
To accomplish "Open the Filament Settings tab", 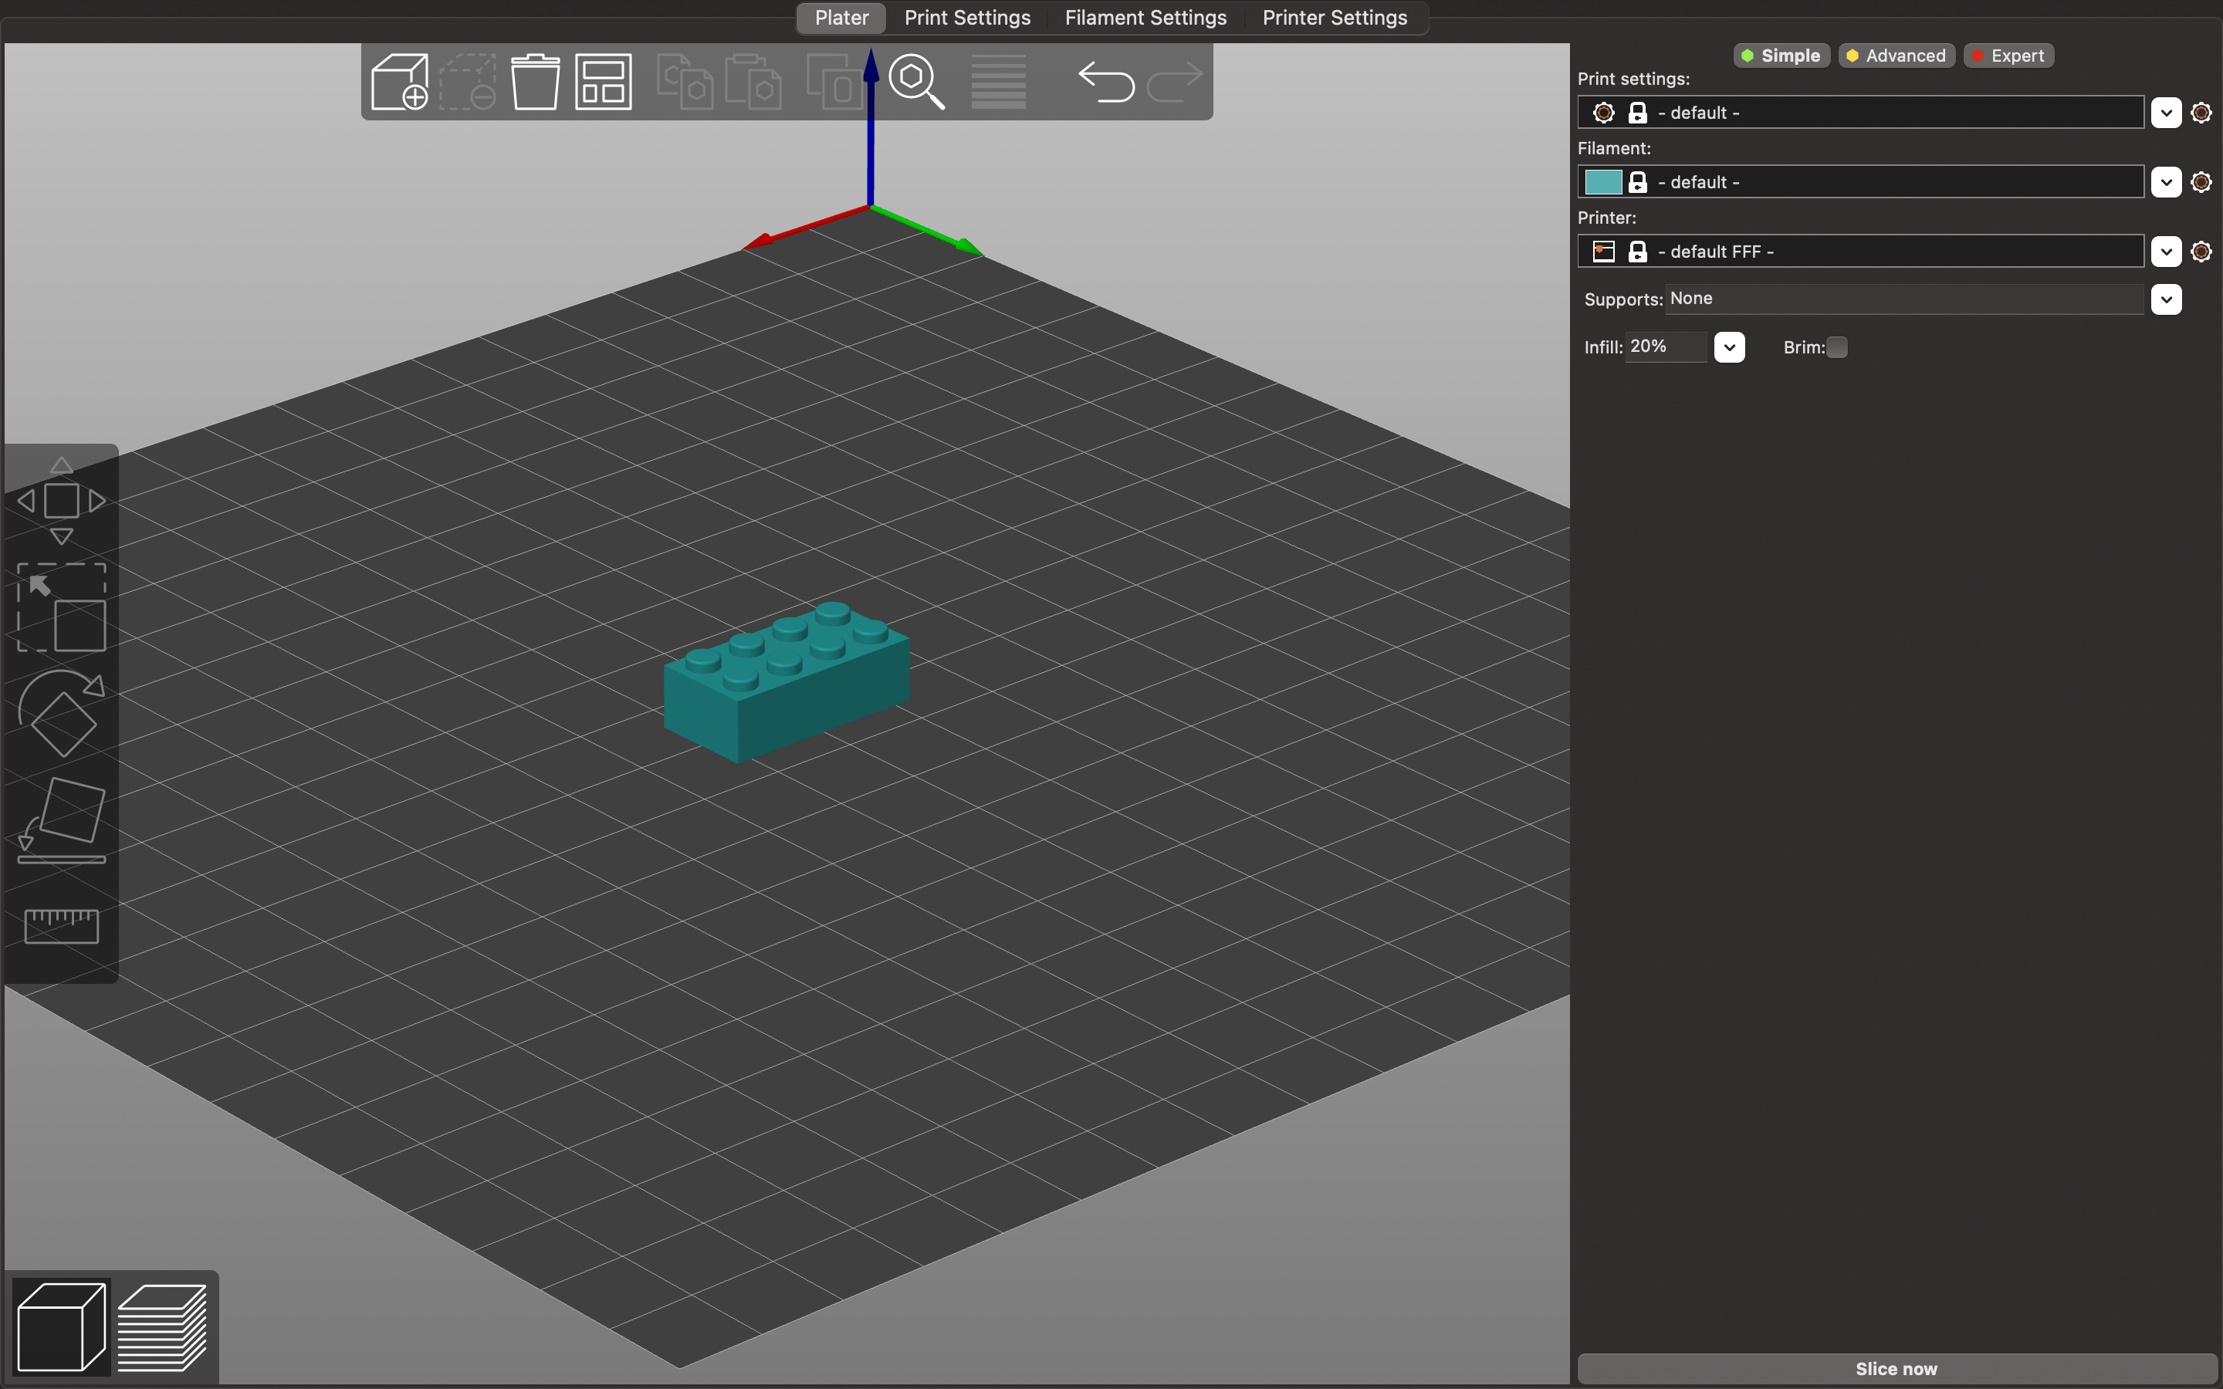I will tap(1145, 18).
